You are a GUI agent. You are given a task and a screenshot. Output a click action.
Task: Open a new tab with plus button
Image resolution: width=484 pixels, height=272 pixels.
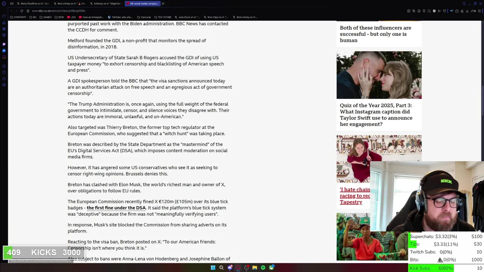163,3
